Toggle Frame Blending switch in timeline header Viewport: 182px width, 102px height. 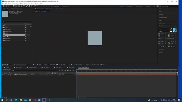tap(68, 70)
